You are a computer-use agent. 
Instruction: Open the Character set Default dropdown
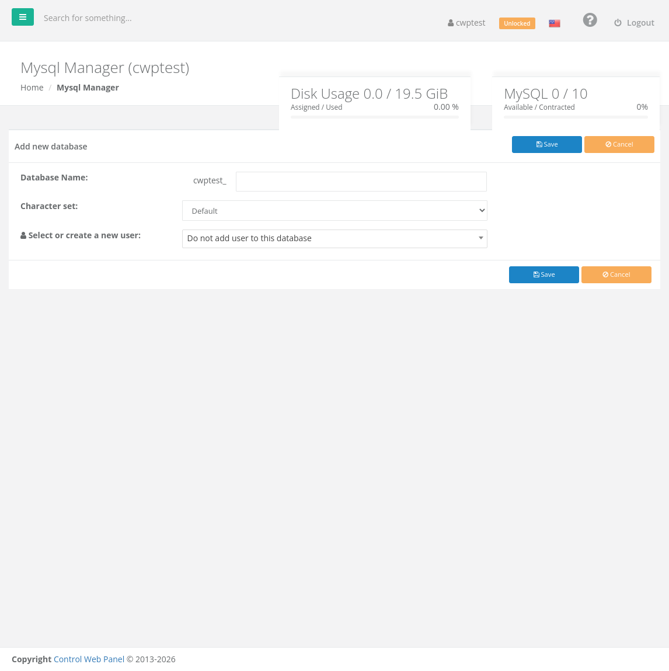click(x=334, y=211)
